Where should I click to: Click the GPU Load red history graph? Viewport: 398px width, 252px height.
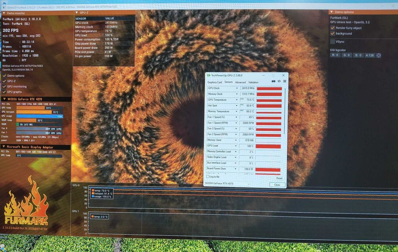pos(268,146)
